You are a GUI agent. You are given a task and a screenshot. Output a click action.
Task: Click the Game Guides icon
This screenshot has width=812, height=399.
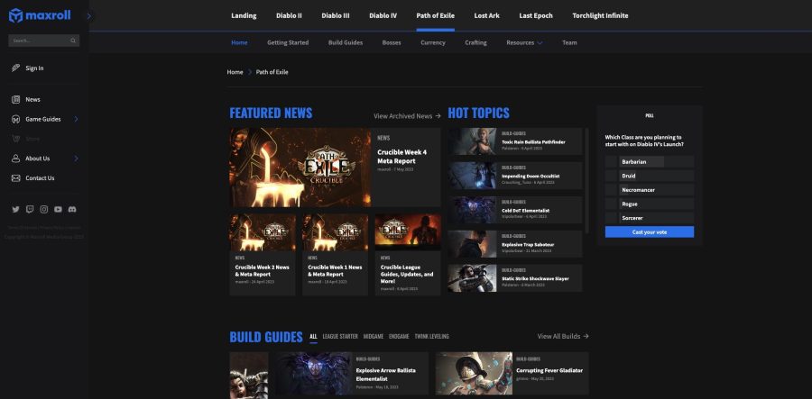pyautogui.click(x=15, y=119)
